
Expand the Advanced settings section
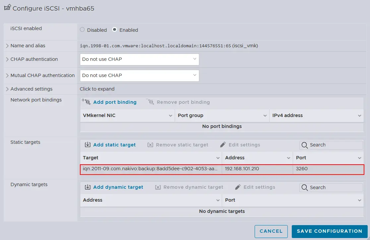[x=7, y=89]
